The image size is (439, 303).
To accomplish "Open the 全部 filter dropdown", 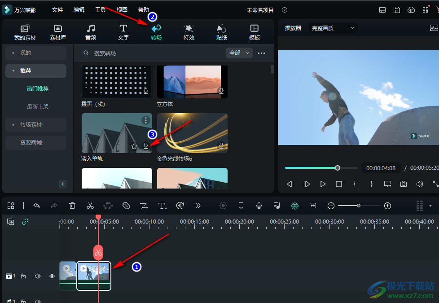I will click(239, 53).
